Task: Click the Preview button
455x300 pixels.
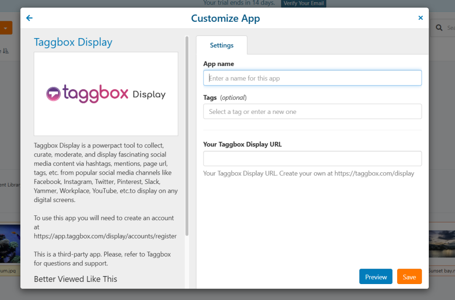Action: [376, 277]
